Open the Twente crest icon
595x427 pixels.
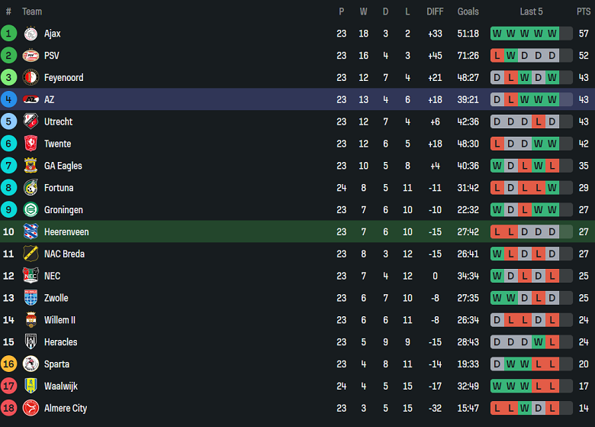coord(31,144)
